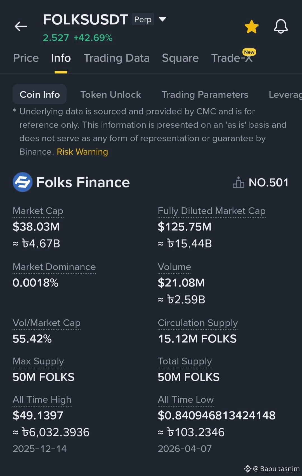
Task: Open the Risk Warning link
Action: pos(82,152)
